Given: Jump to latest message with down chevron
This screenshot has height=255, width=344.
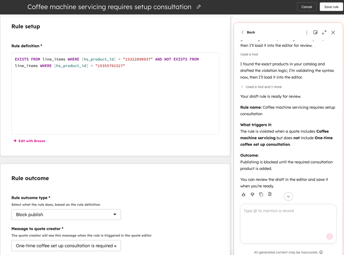Looking at the screenshot, I should [x=288, y=197].
